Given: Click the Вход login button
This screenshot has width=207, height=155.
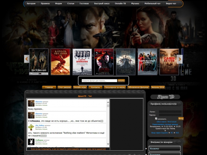Looking at the screenshot, I should pos(181,118).
